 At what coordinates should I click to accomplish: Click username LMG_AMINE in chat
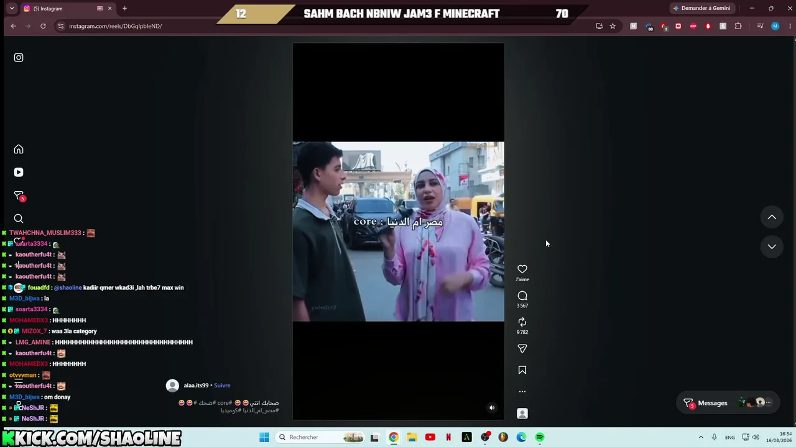(x=33, y=342)
